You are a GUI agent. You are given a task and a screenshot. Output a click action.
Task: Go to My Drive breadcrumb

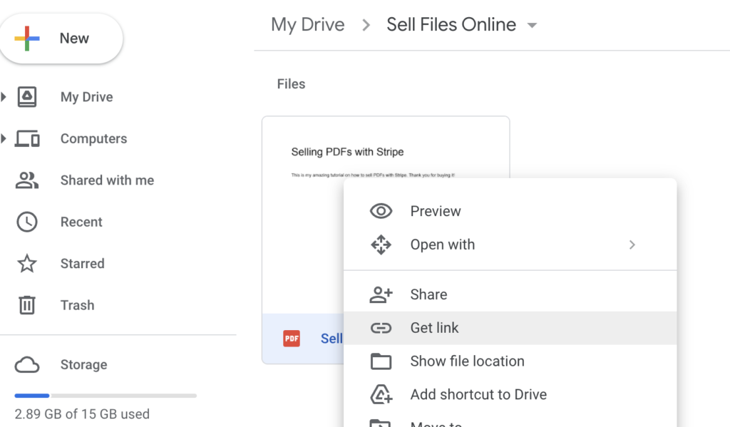308,25
